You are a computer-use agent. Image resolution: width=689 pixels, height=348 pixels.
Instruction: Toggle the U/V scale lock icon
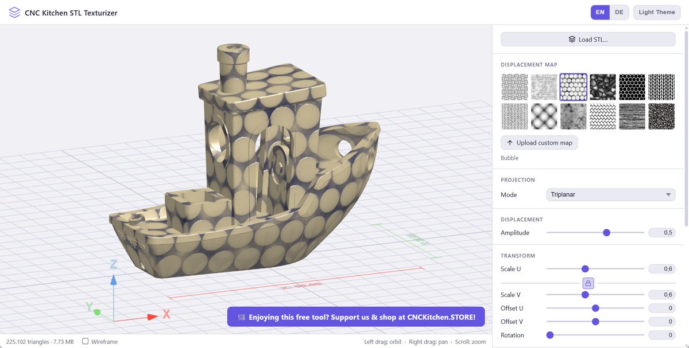[x=588, y=283]
